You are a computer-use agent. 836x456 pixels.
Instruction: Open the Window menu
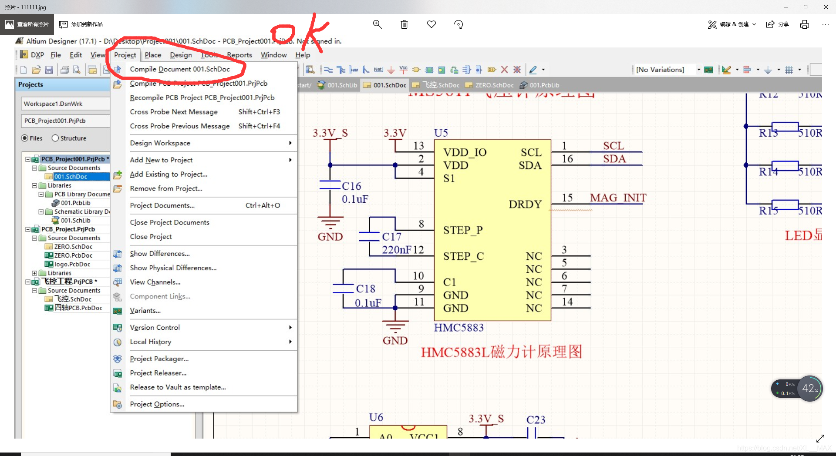273,55
